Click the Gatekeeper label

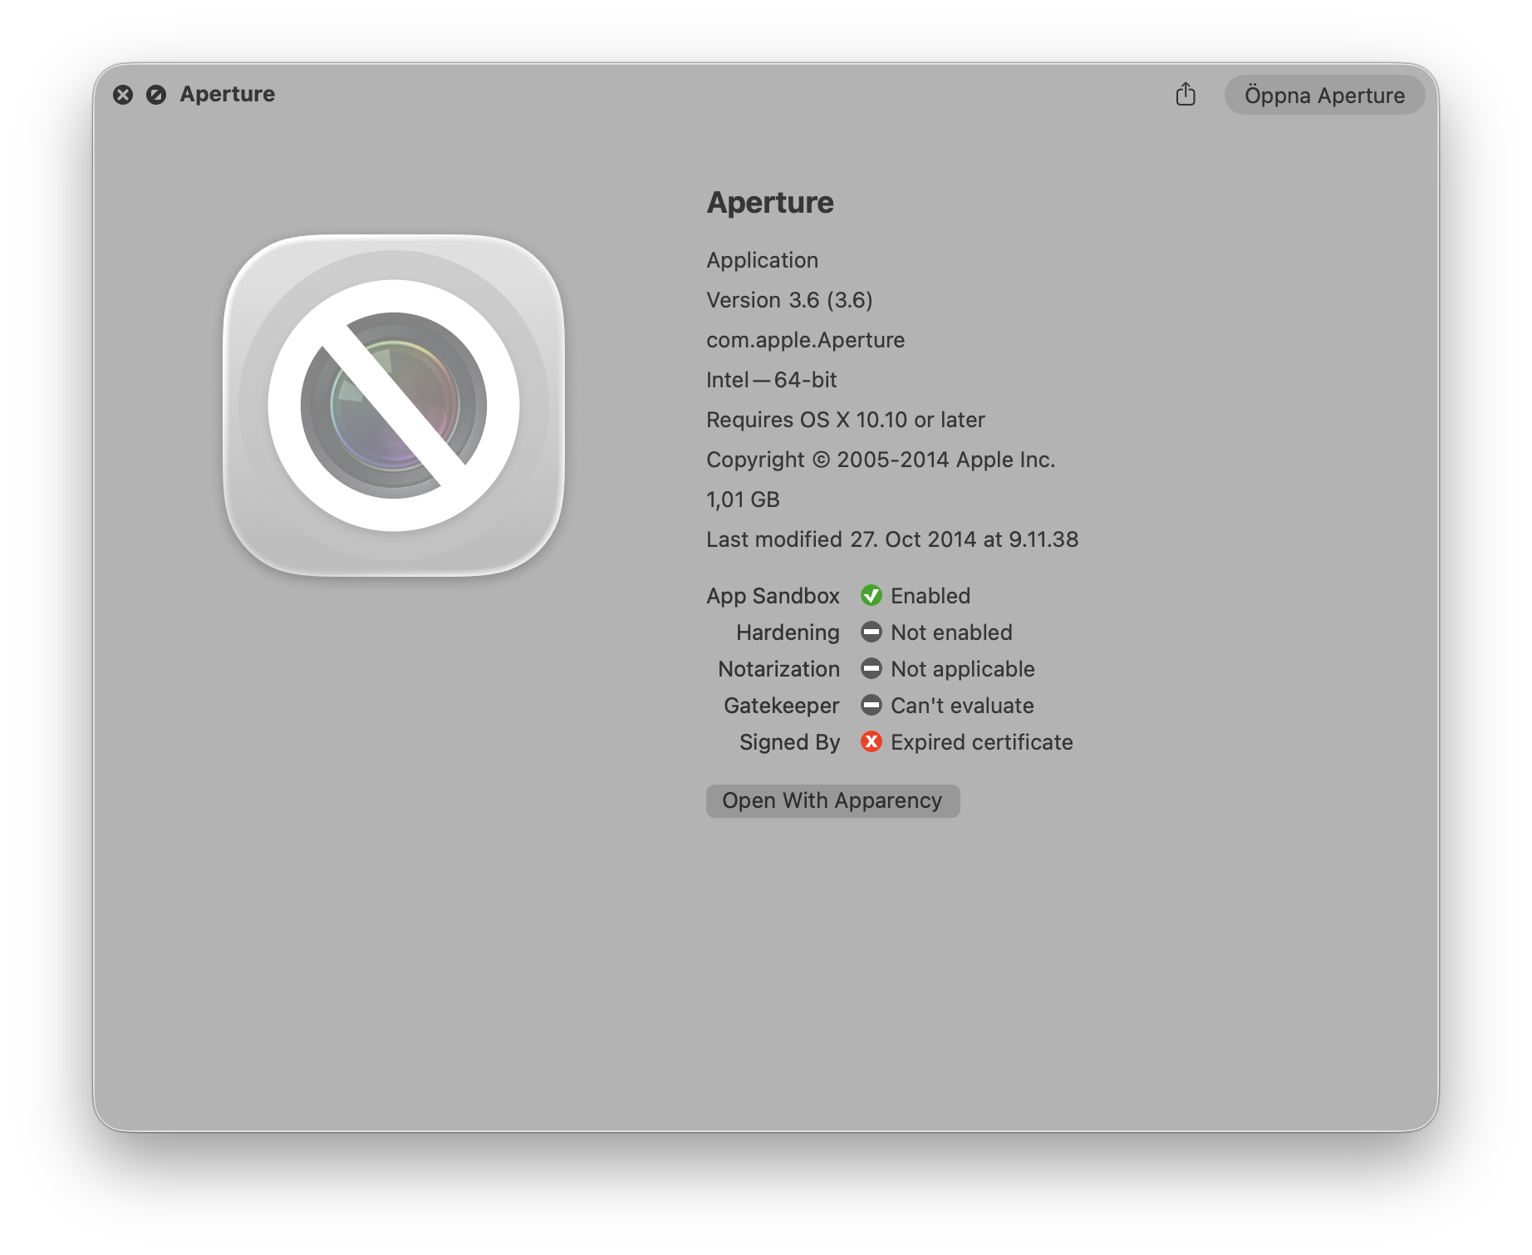[x=781, y=706]
